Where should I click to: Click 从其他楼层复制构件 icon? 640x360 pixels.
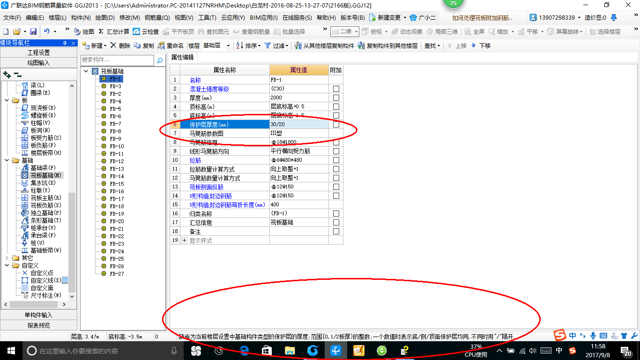298,46
